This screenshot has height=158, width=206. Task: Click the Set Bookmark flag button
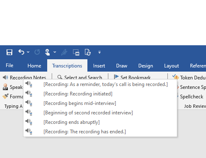click(x=132, y=77)
